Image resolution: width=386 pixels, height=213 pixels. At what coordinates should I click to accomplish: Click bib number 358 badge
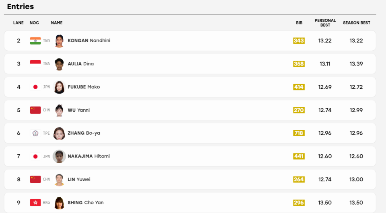299,64
